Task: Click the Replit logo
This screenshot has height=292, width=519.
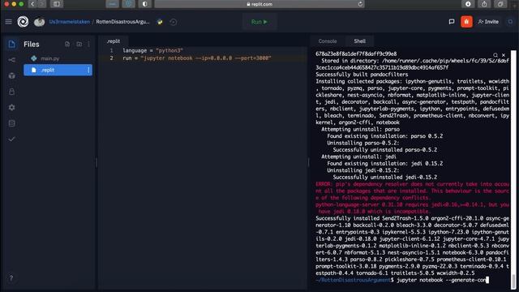Action: coord(23,22)
